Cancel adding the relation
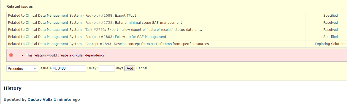 click(142, 68)
